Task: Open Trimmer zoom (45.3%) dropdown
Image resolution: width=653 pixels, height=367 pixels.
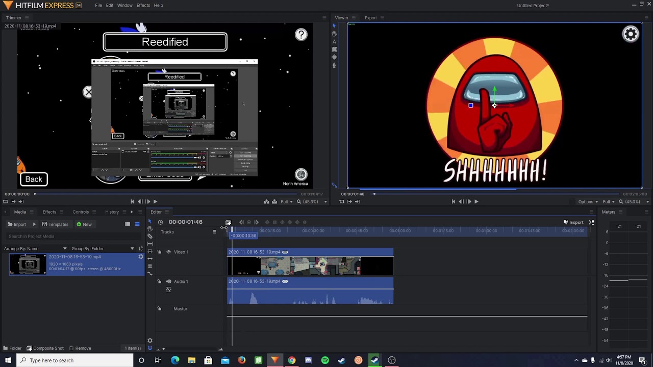Action: pos(312,202)
